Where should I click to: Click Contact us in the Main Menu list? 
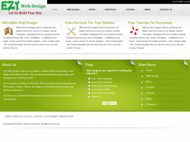pos(152,104)
